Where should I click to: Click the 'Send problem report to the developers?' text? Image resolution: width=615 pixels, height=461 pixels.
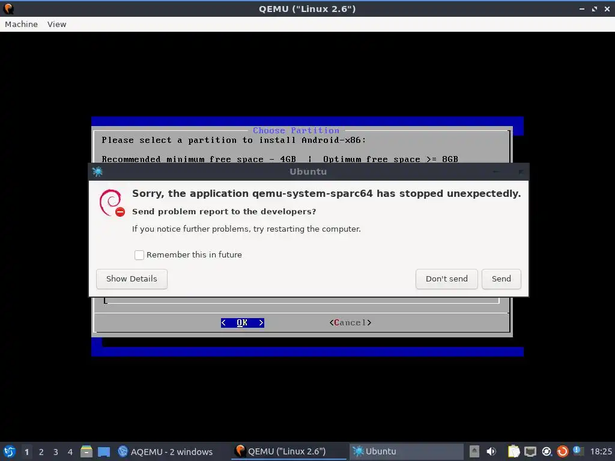click(x=224, y=212)
